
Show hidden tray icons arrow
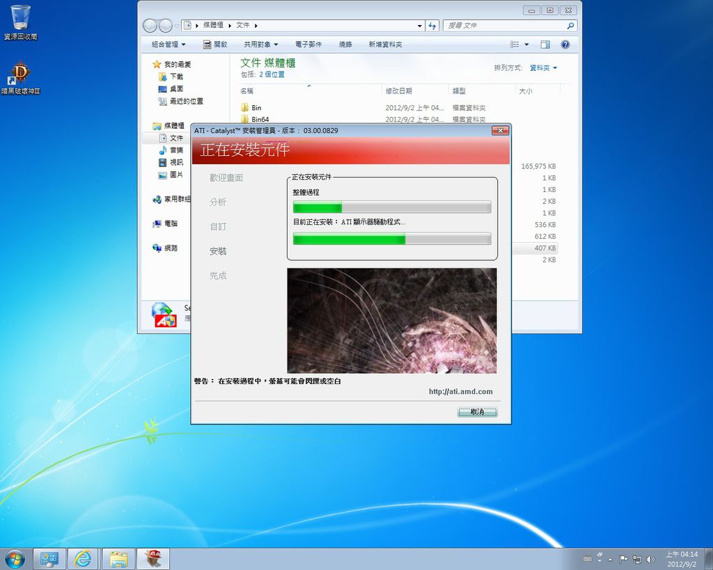[x=610, y=560]
